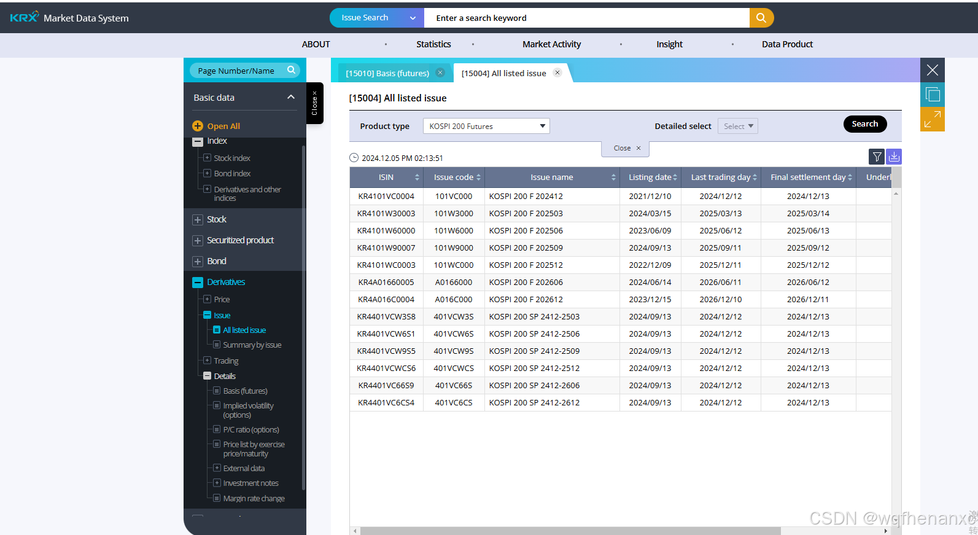Expand the Bond index node
The height and width of the screenshot is (535, 978).
(x=208, y=173)
